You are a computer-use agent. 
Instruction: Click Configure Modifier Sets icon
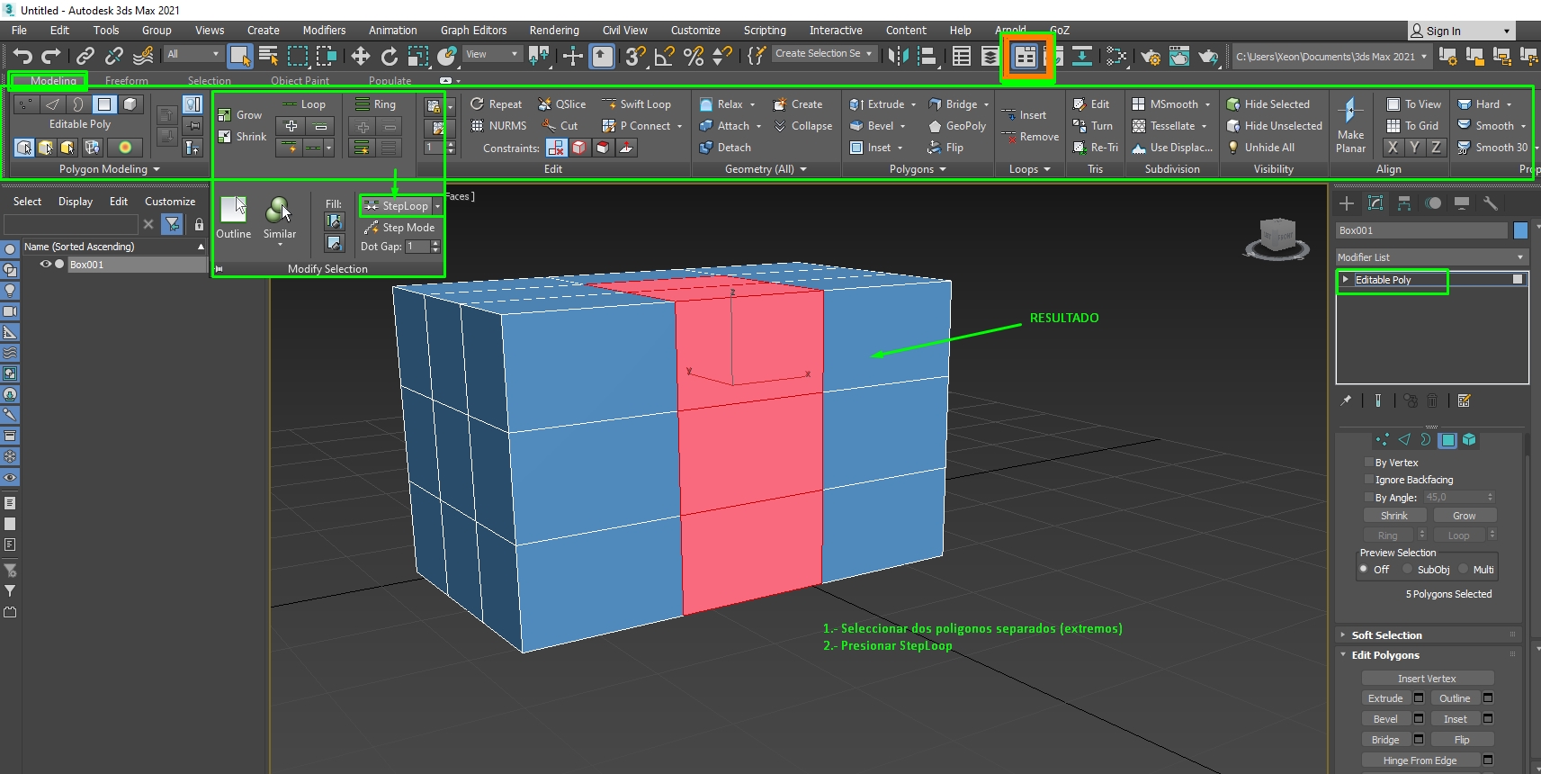point(1465,400)
